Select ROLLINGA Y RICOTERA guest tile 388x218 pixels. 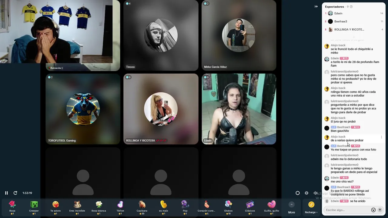(x=161, y=109)
